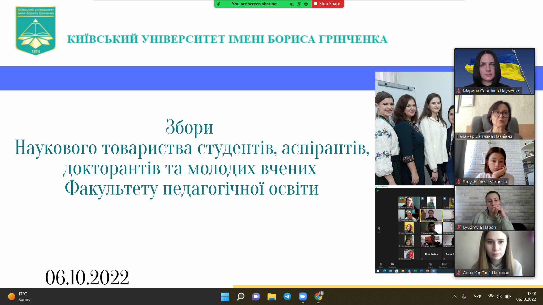Select Lyudmyla Hapon's video thumbnail

pos(494,208)
